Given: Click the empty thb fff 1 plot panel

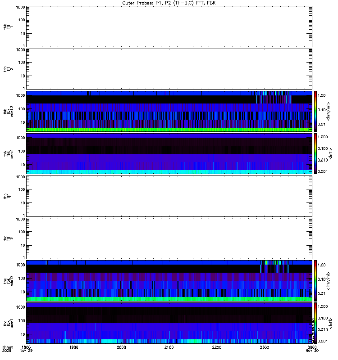Looking at the screenshot, I should tap(169, 27).
